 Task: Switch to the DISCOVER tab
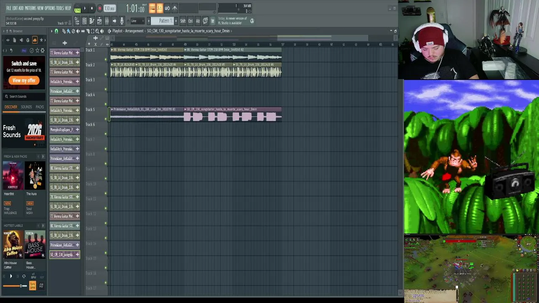11,107
